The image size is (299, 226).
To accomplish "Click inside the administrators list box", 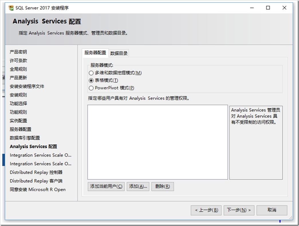I will pyautogui.click(x=158, y=142).
